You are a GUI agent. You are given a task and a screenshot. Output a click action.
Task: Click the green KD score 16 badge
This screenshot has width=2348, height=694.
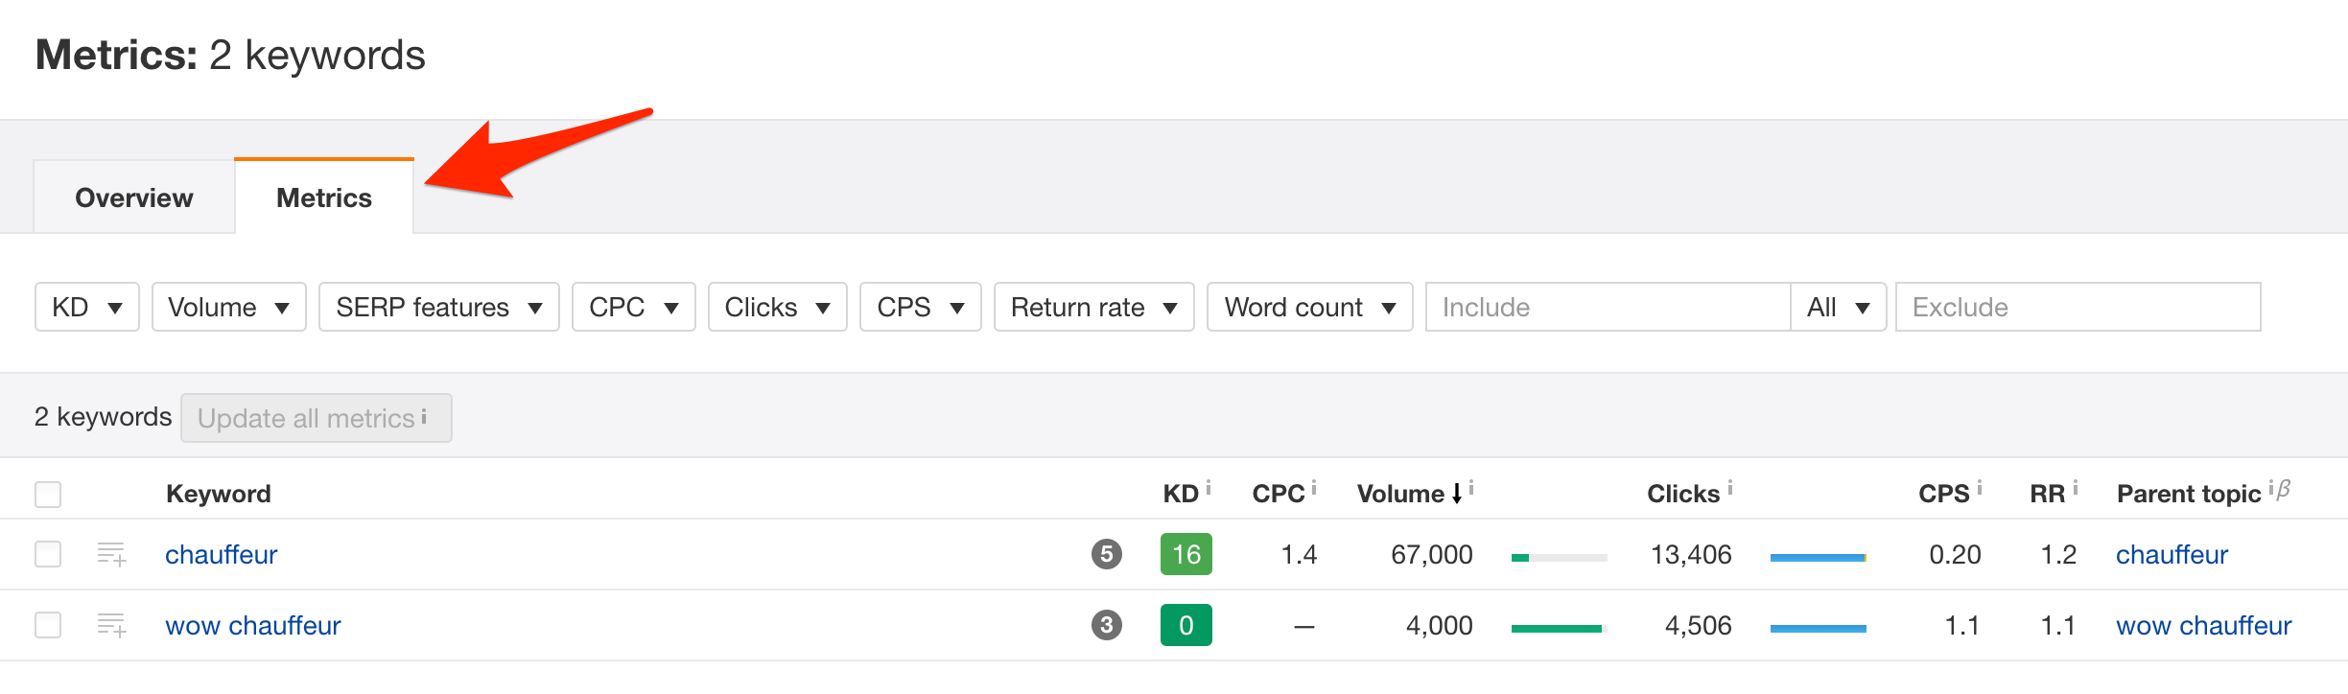(1186, 554)
